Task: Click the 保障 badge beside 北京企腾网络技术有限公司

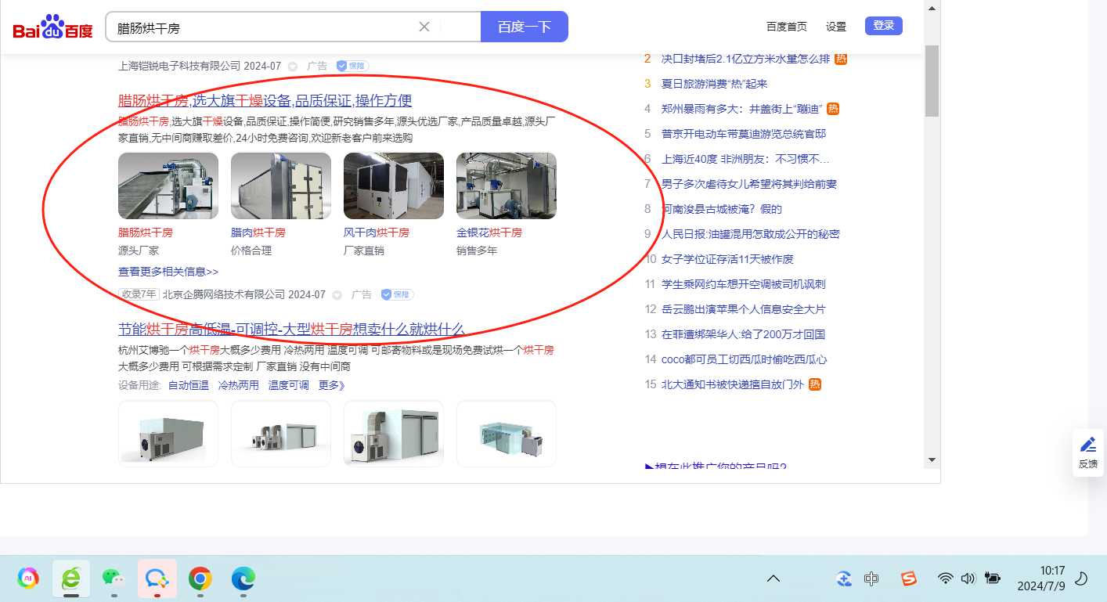Action: pyautogui.click(x=397, y=295)
